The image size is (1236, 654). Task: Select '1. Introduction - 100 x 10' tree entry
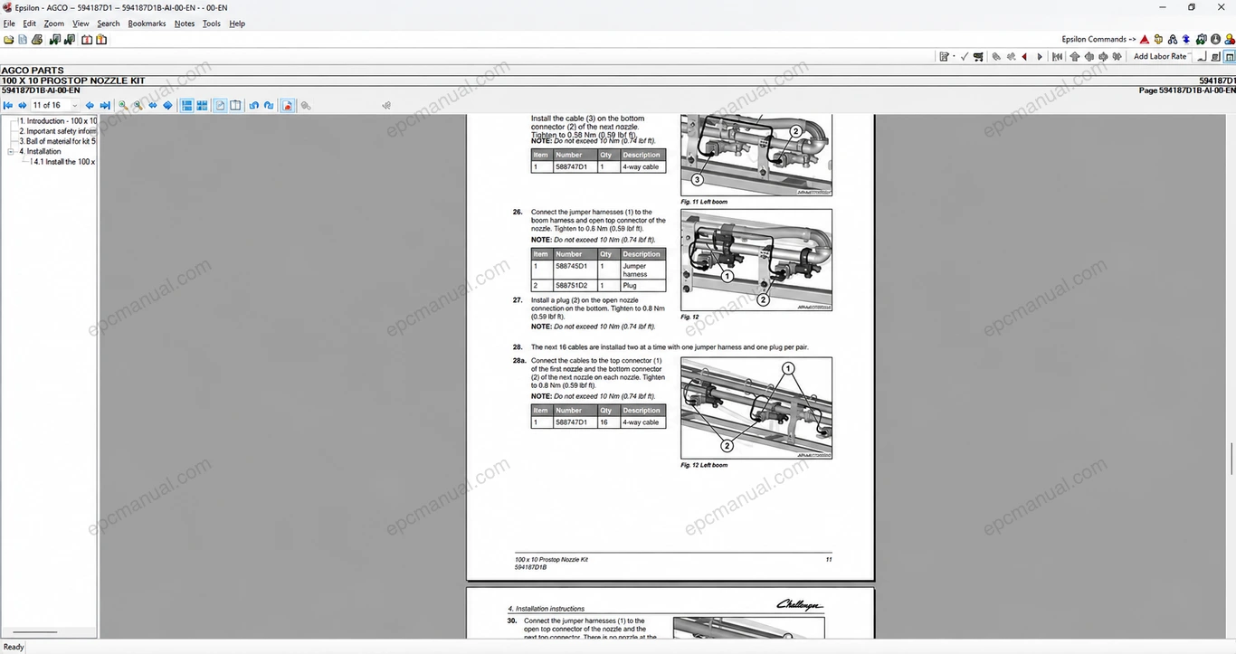point(58,120)
